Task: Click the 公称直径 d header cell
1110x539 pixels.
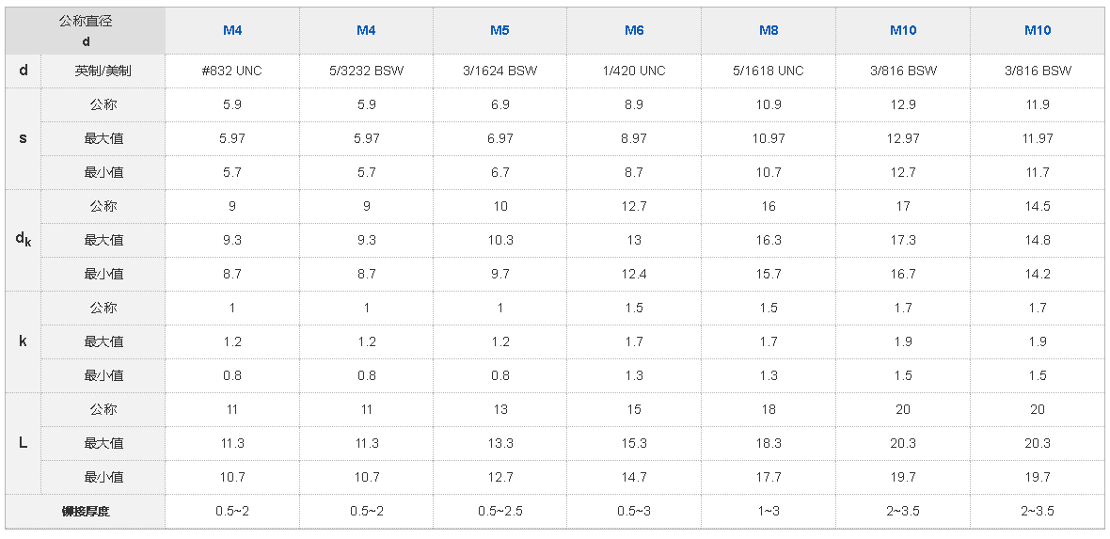Action: (86, 30)
